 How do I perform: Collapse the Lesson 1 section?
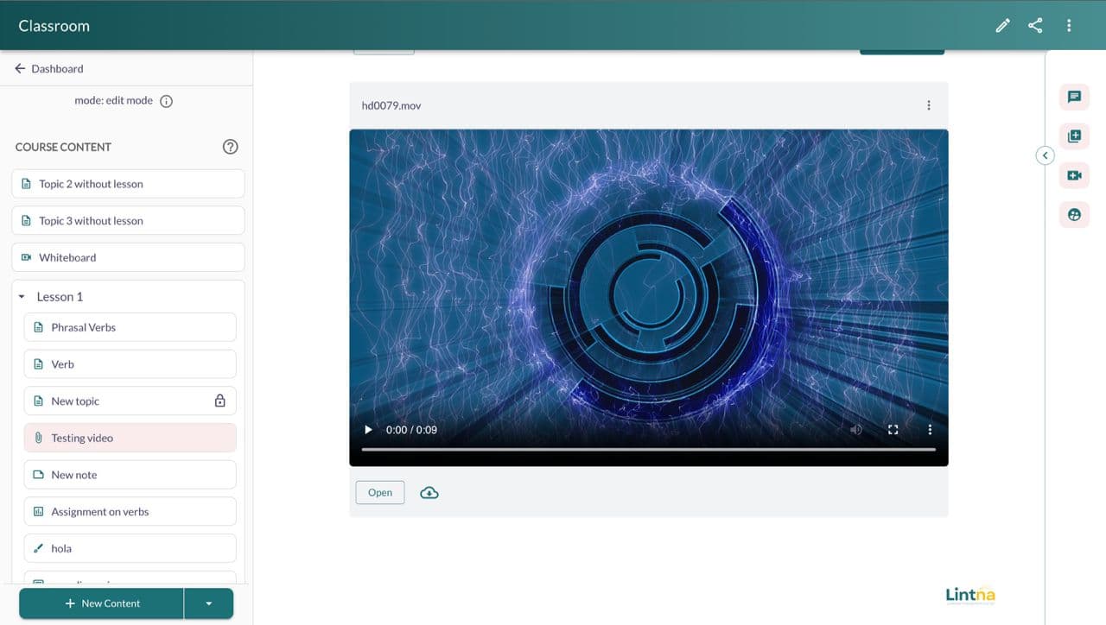(x=22, y=297)
